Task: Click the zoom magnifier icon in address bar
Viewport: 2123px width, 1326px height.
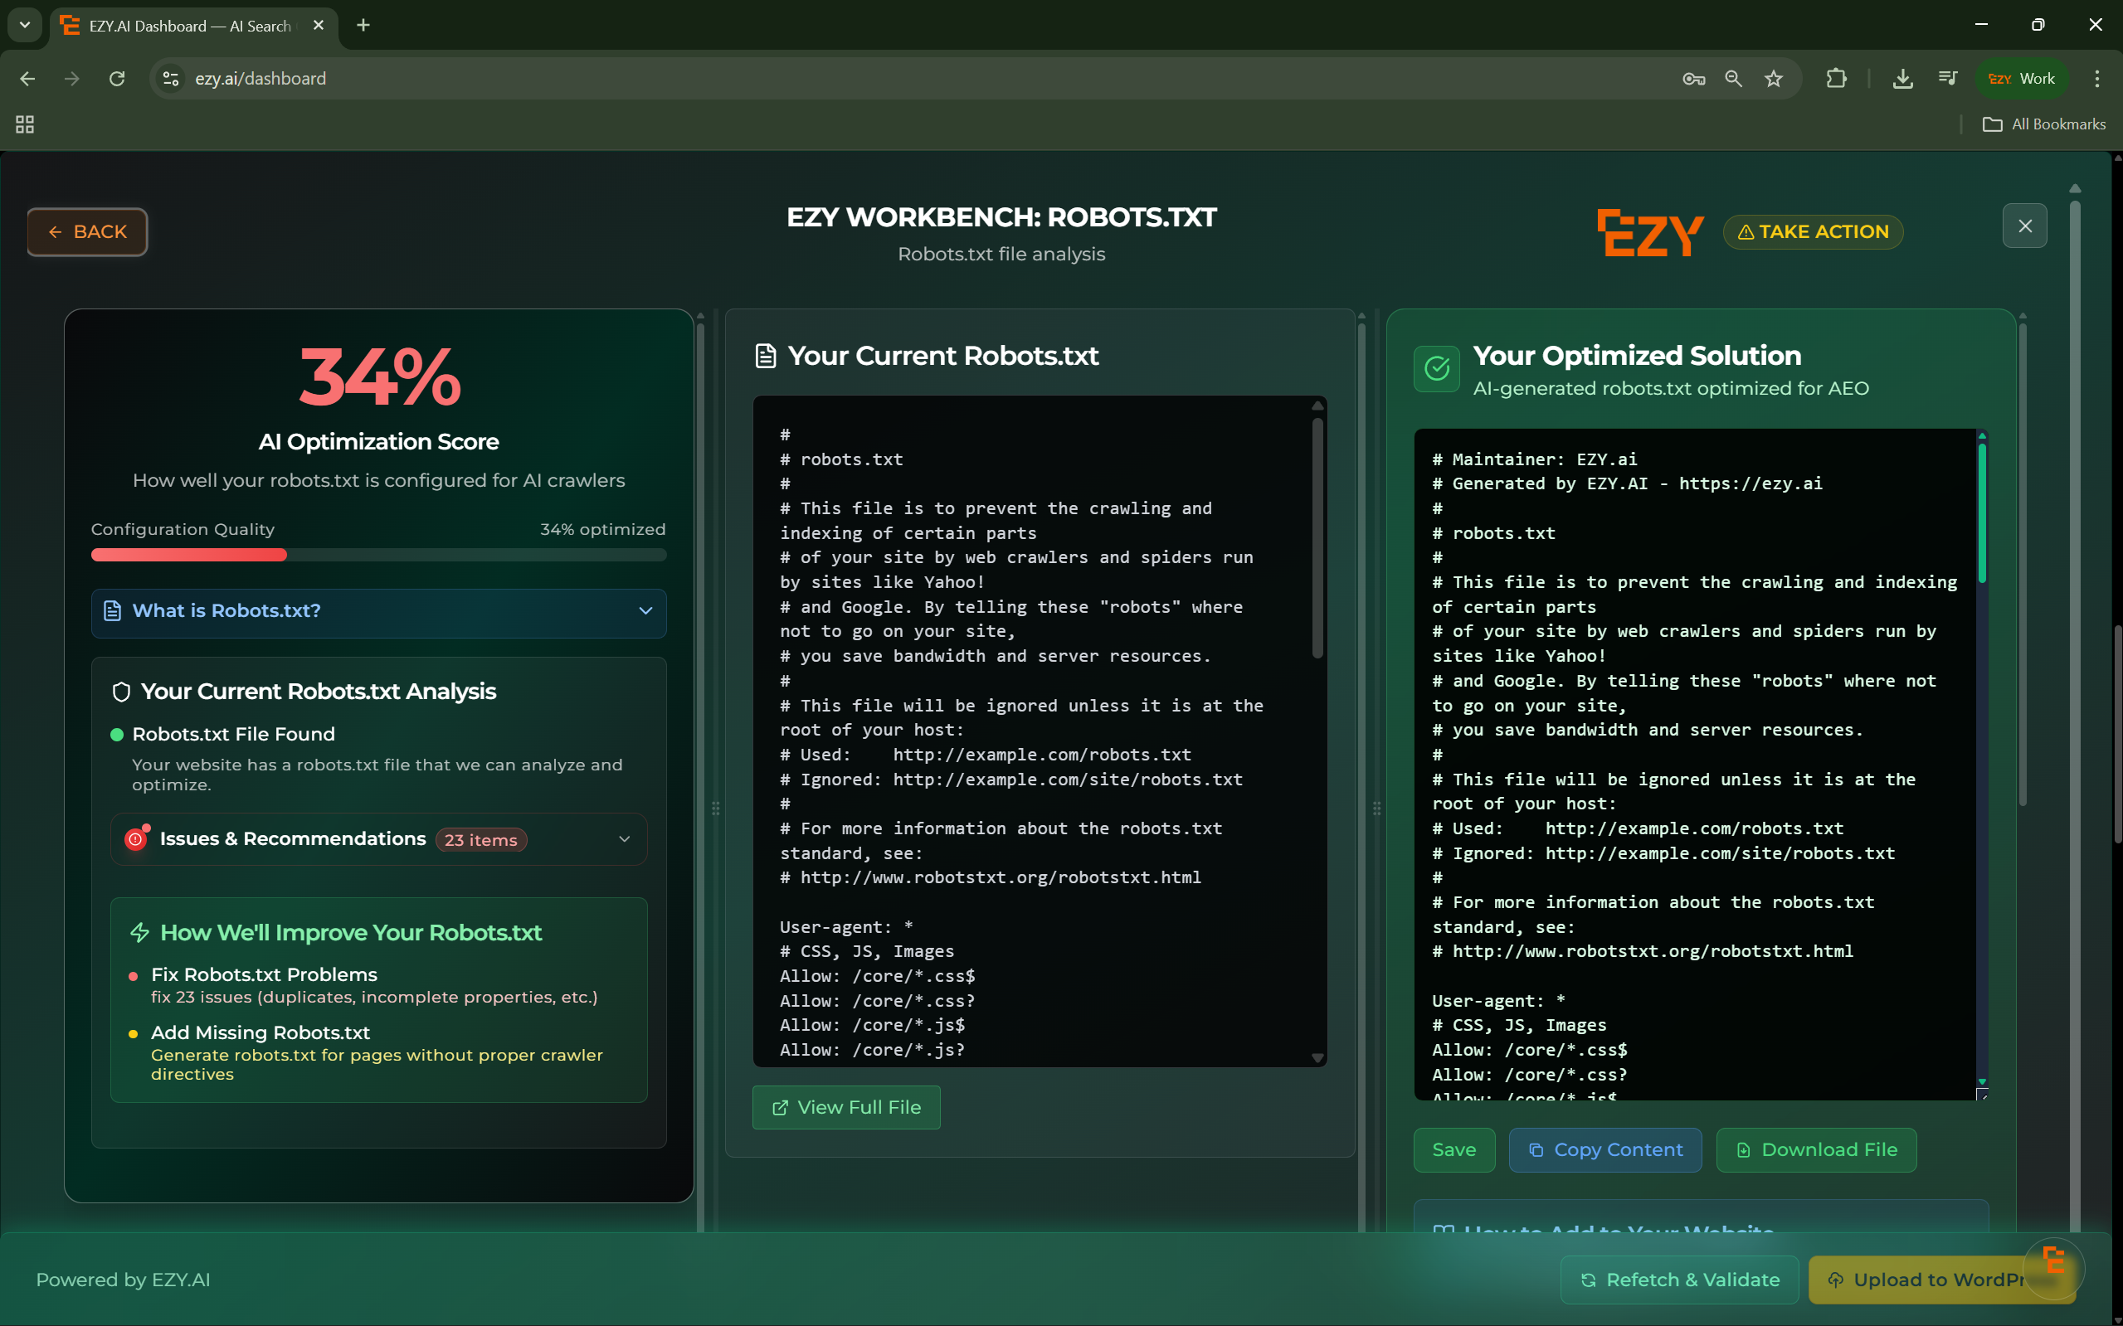Action: tap(1733, 79)
